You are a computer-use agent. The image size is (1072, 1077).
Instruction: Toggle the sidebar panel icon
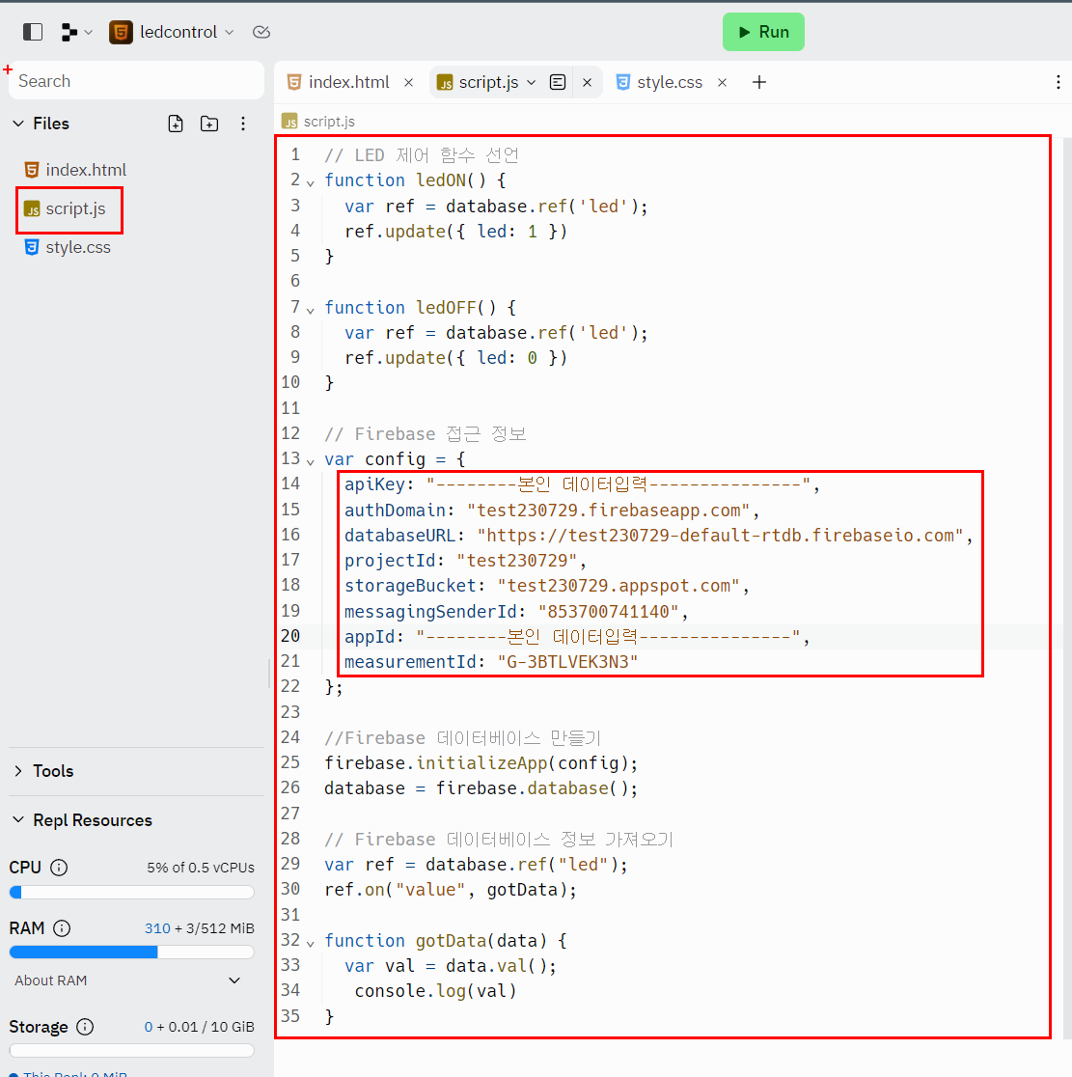pyautogui.click(x=32, y=32)
